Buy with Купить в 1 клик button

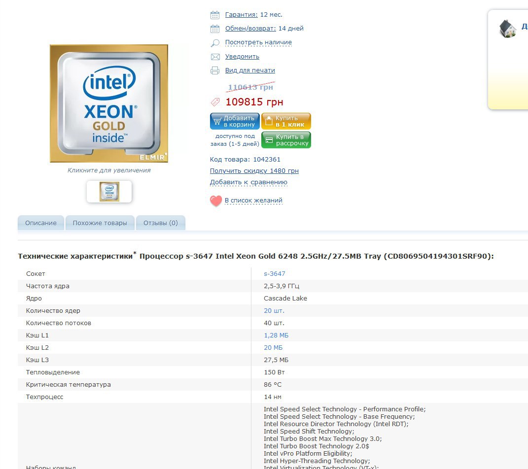click(x=286, y=121)
